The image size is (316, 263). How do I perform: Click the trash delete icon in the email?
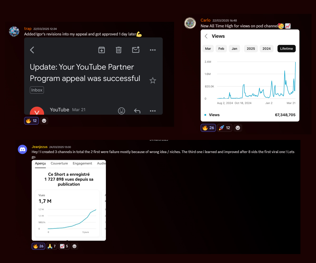tap(119, 50)
